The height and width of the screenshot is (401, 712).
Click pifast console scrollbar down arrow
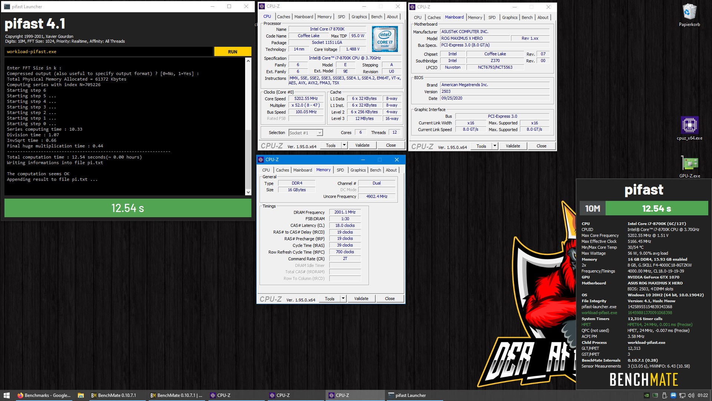(248, 192)
